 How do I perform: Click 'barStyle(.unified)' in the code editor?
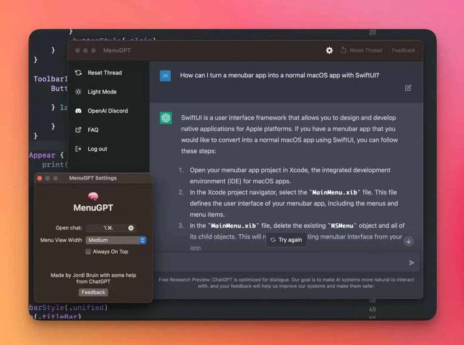(x=68, y=308)
